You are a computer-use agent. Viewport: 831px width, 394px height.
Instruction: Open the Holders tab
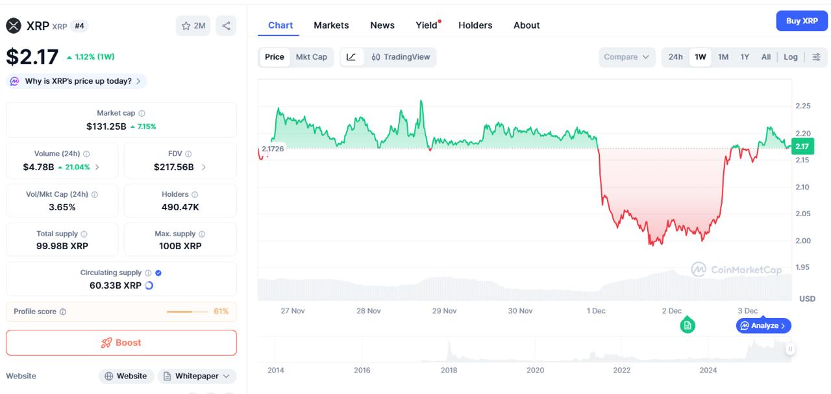[x=475, y=25]
